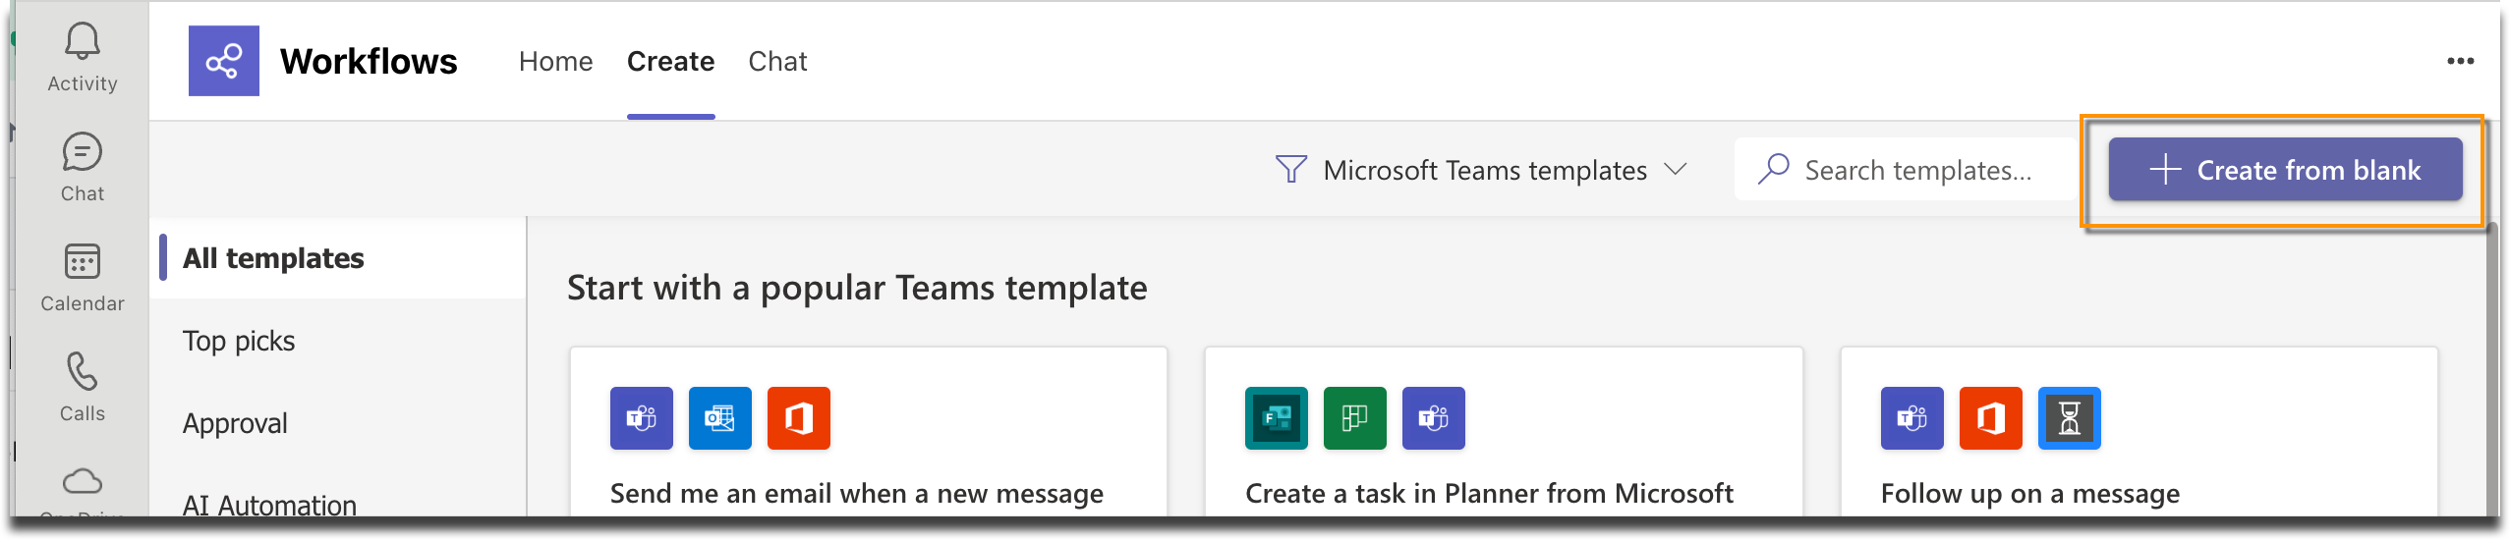The width and height of the screenshot is (2510, 540).
Task: Click the Planner icon in the second card
Action: point(1354,418)
